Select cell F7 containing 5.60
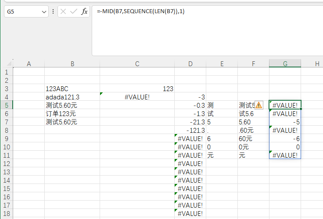Screen dimensions: 323x219 (253, 122)
